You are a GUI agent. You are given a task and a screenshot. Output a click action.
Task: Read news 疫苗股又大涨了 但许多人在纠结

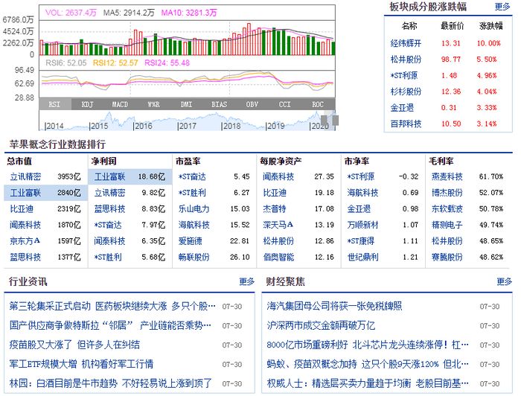click(x=74, y=345)
